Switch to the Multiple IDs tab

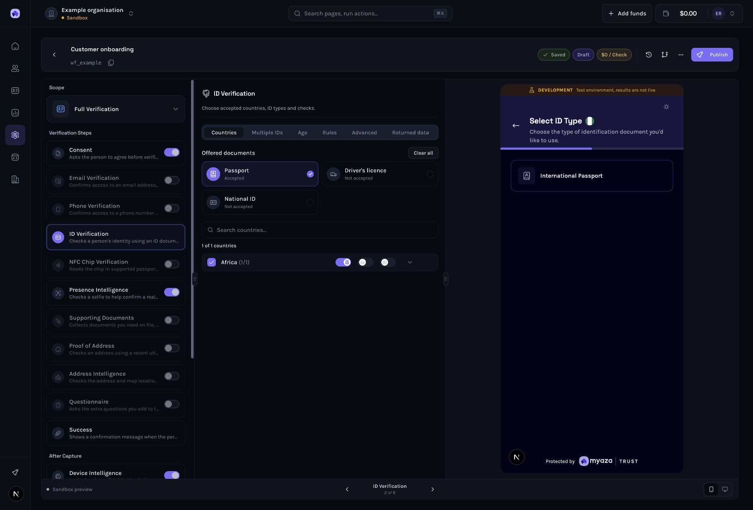[x=267, y=132]
